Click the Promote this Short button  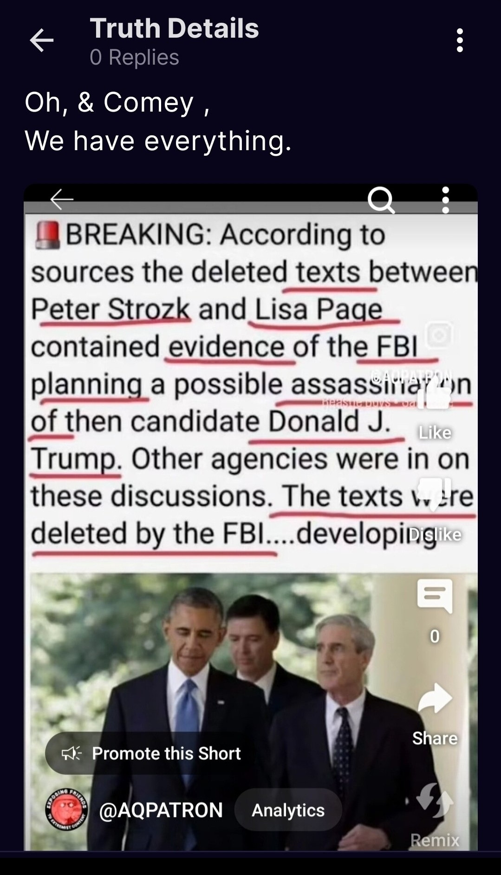click(151, 753)
